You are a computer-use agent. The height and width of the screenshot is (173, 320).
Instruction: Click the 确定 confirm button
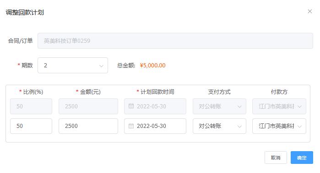point(302,158)
